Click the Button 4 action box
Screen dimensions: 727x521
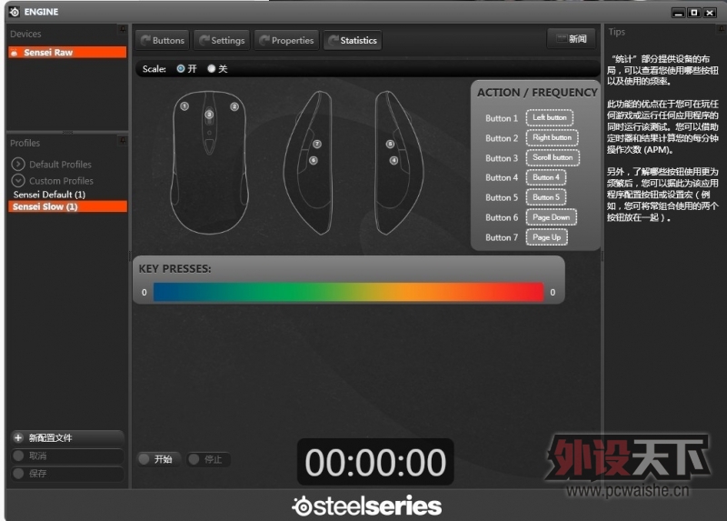click(x=546, y=177)
